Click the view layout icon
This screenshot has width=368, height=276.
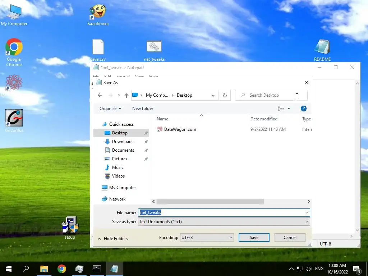(281, 109)
